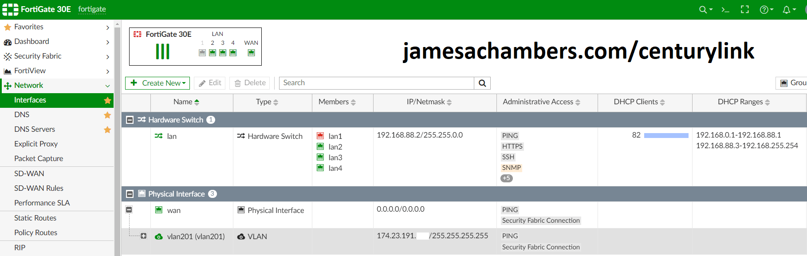Expand the FortiView menu chevron

click(107, 71)
